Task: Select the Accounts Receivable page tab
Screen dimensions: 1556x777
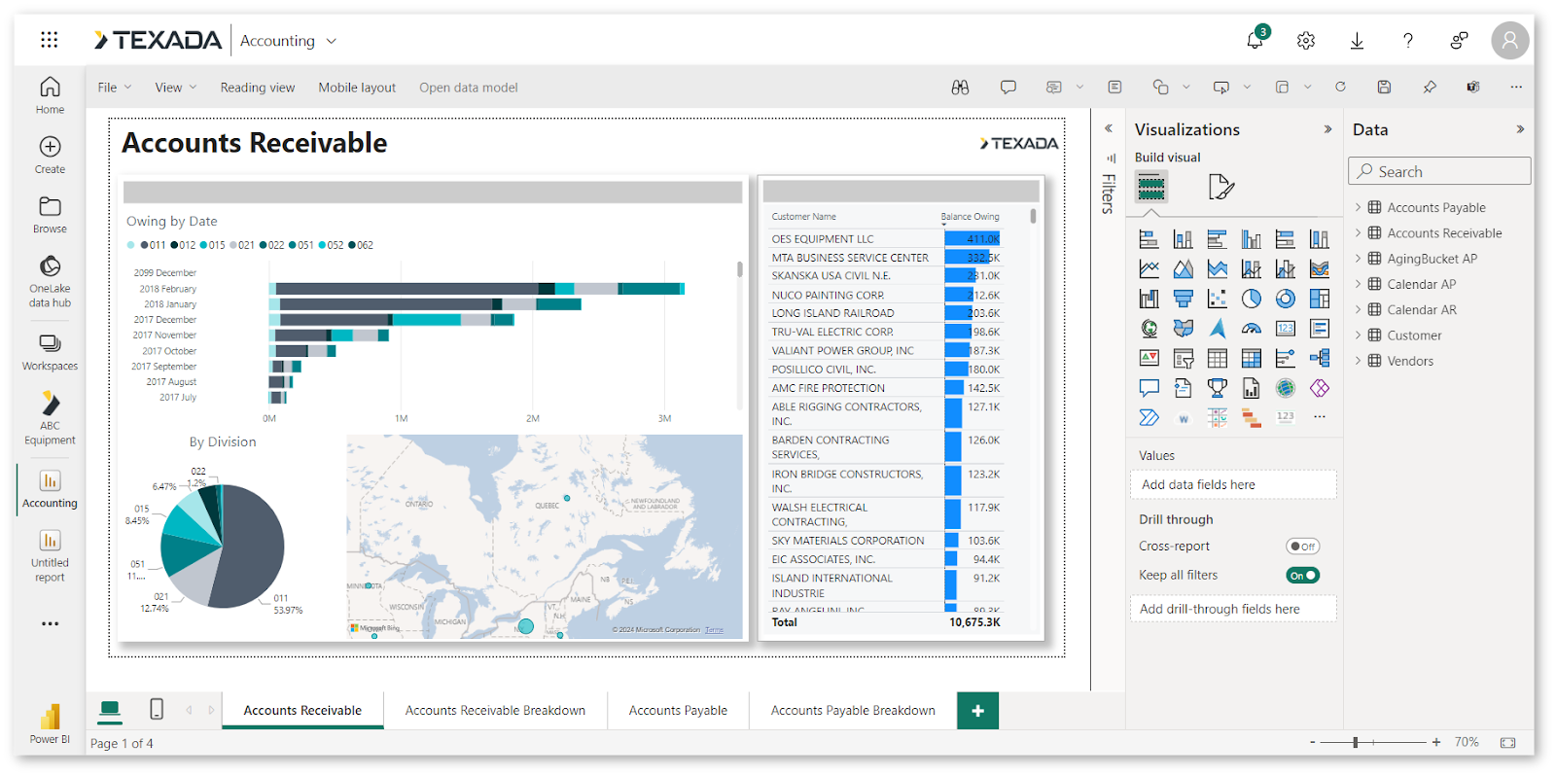Action: click(x=302, y=711)
